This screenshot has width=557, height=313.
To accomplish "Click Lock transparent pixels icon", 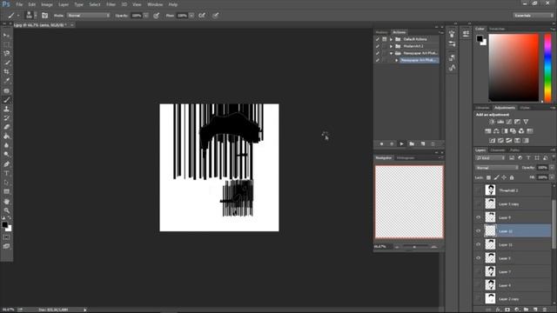I will coord(488,177).
